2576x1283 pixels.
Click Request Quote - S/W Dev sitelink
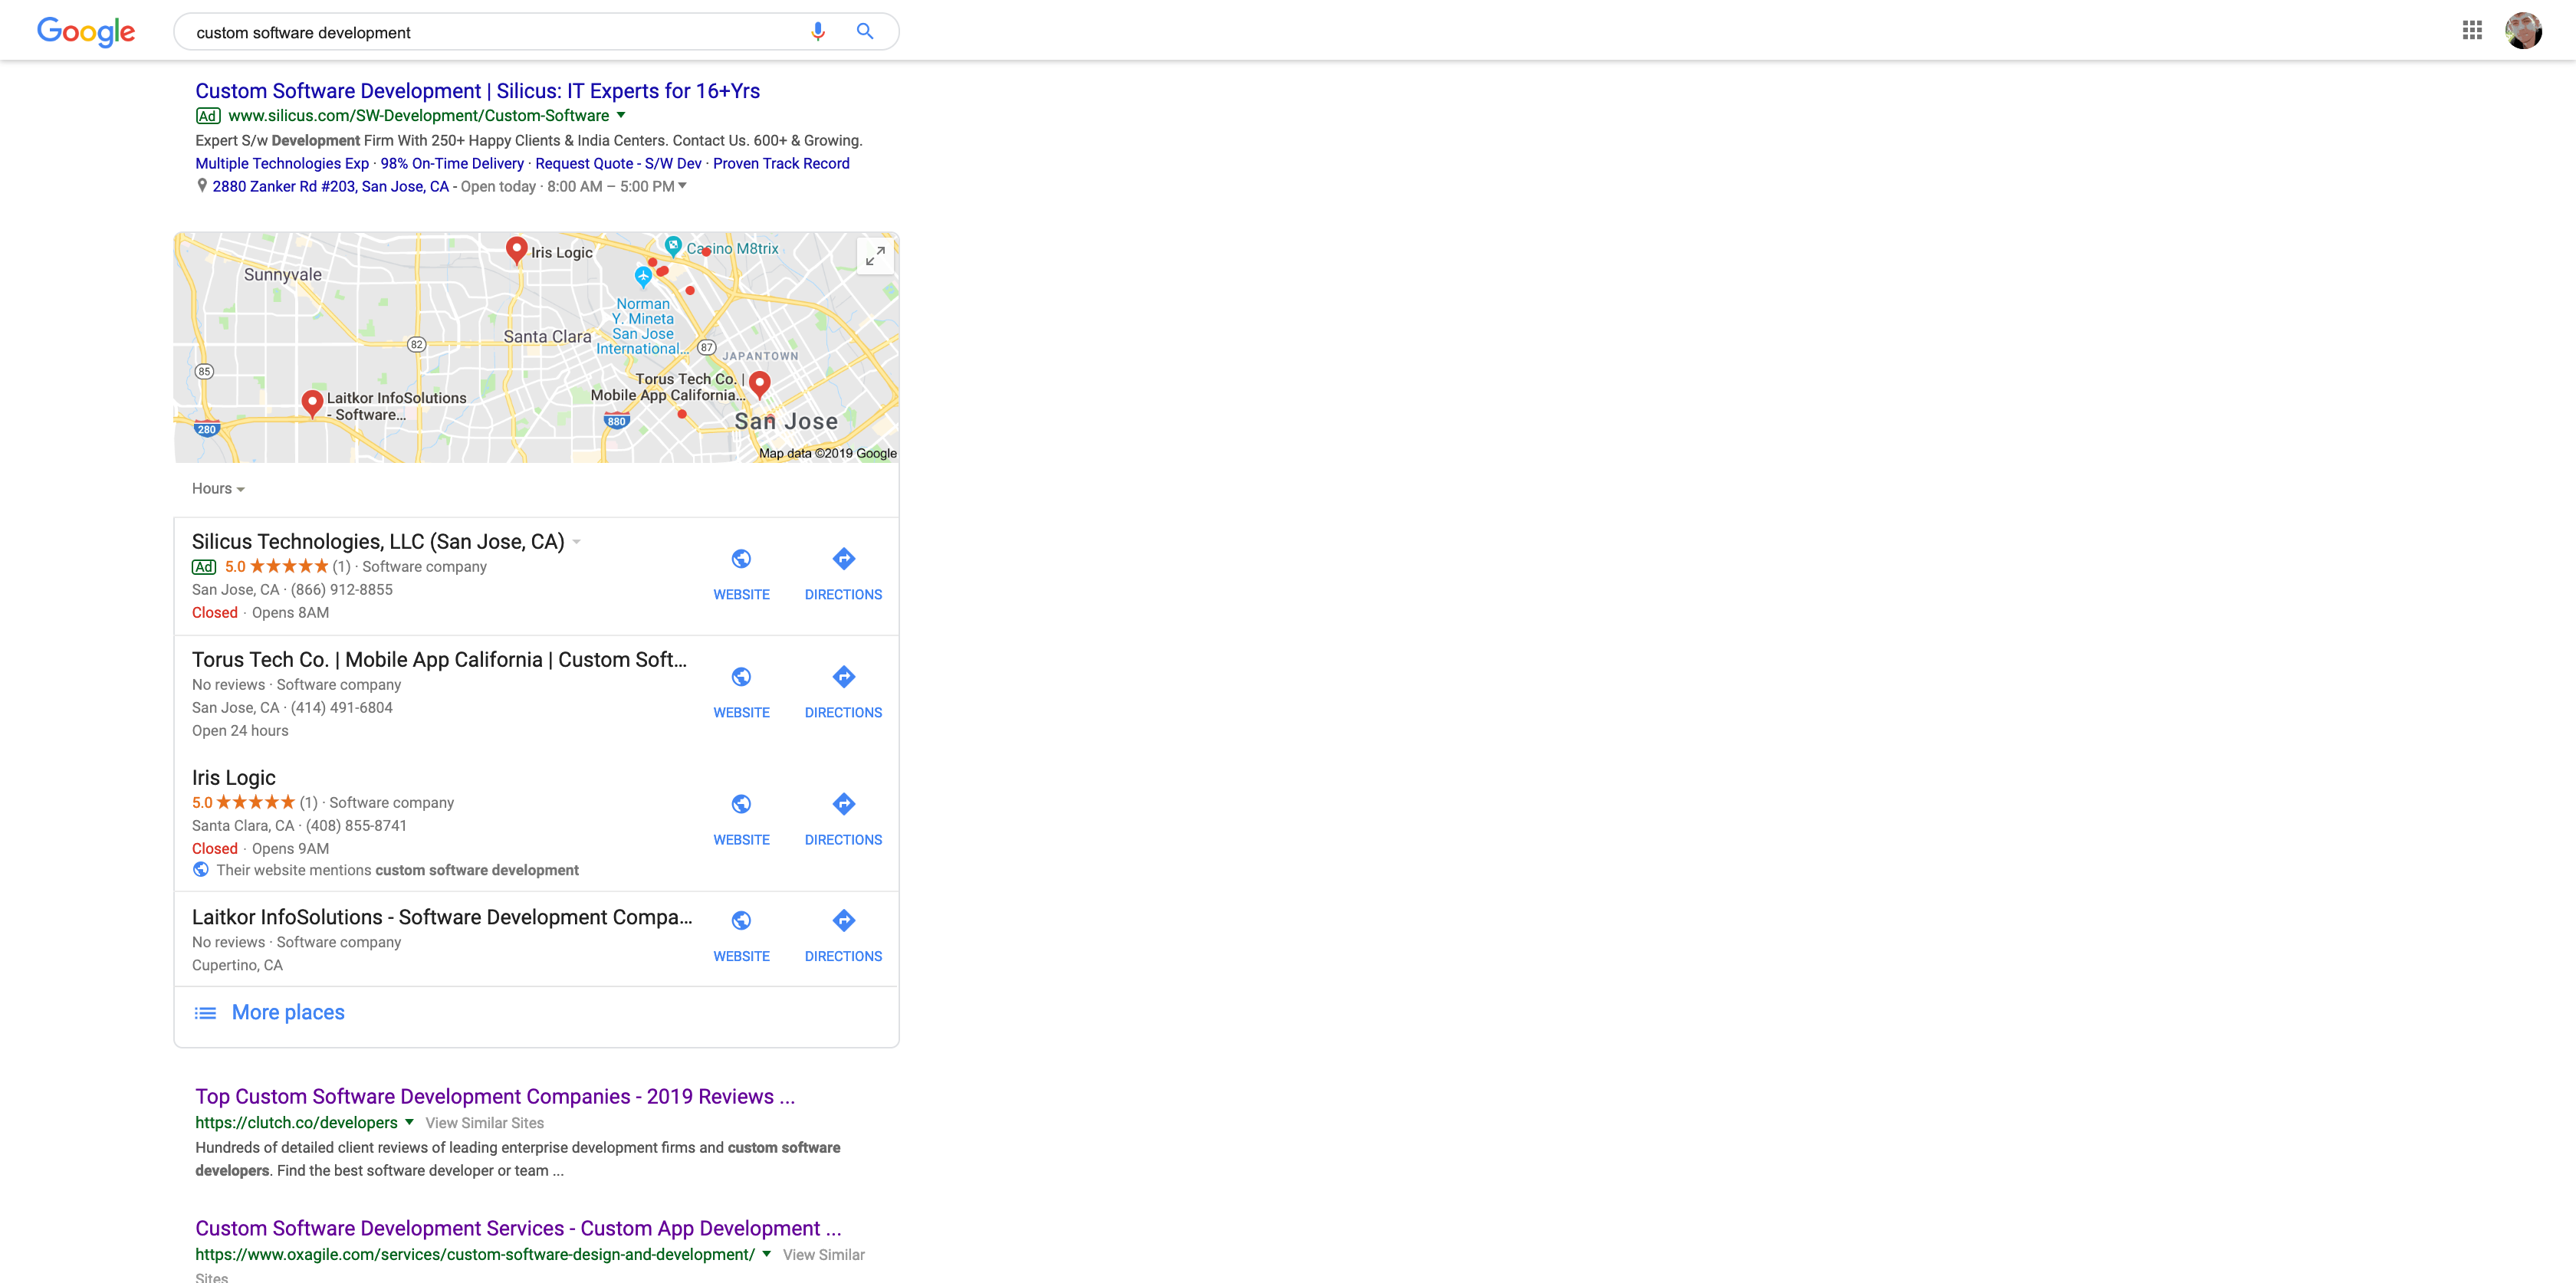618,163
